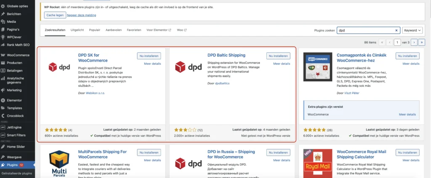Open author link dpdbaltics
431x178 pixels.
tap(222, 83)
